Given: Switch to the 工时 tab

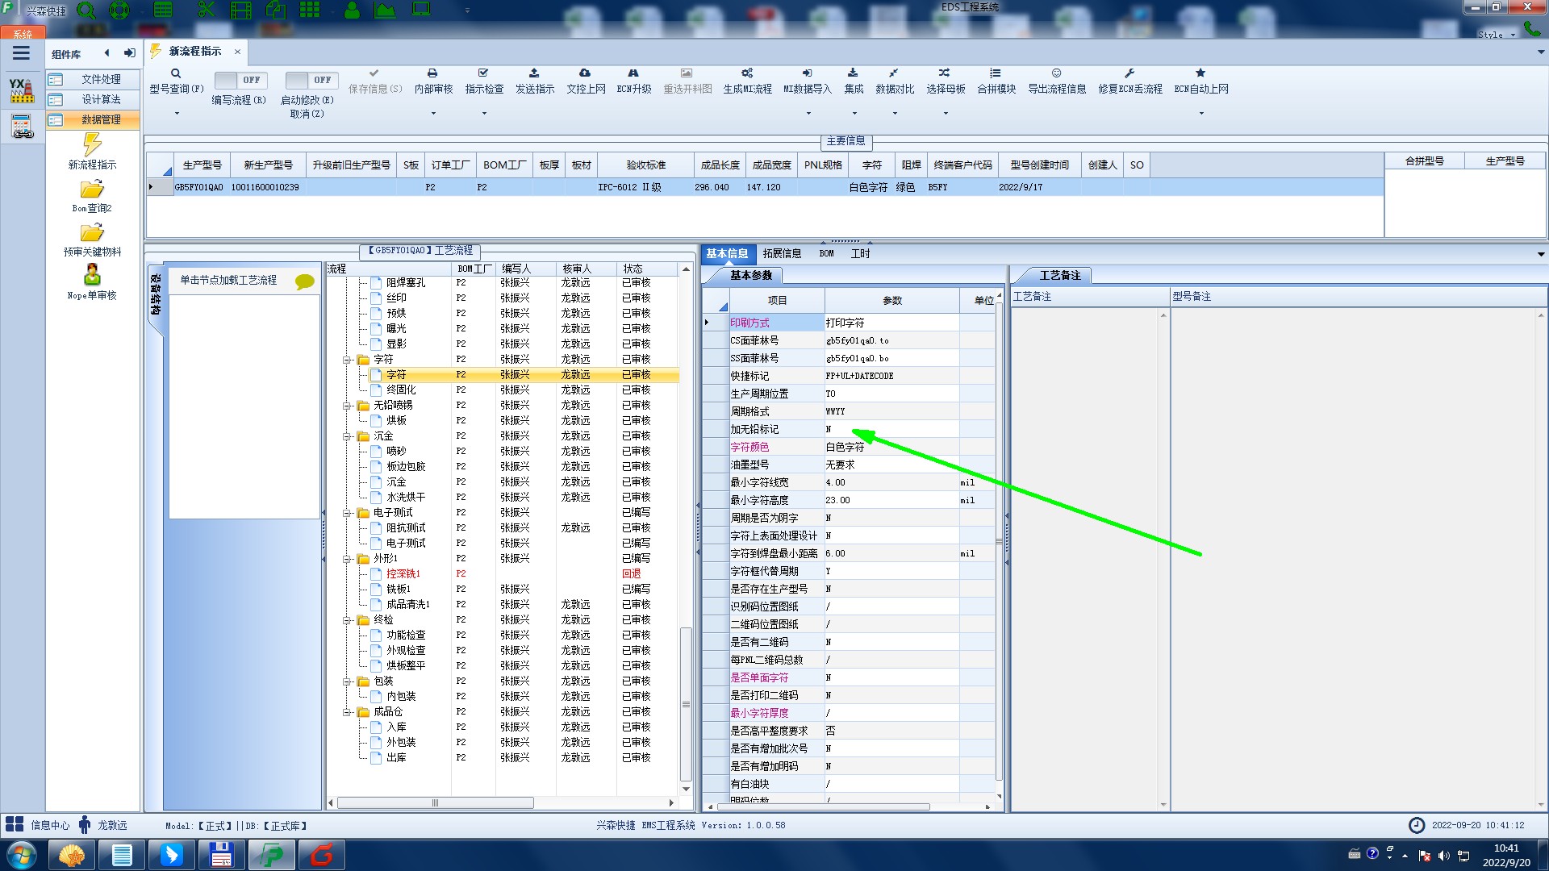Looking at the screenshot, I should point(861,253).
